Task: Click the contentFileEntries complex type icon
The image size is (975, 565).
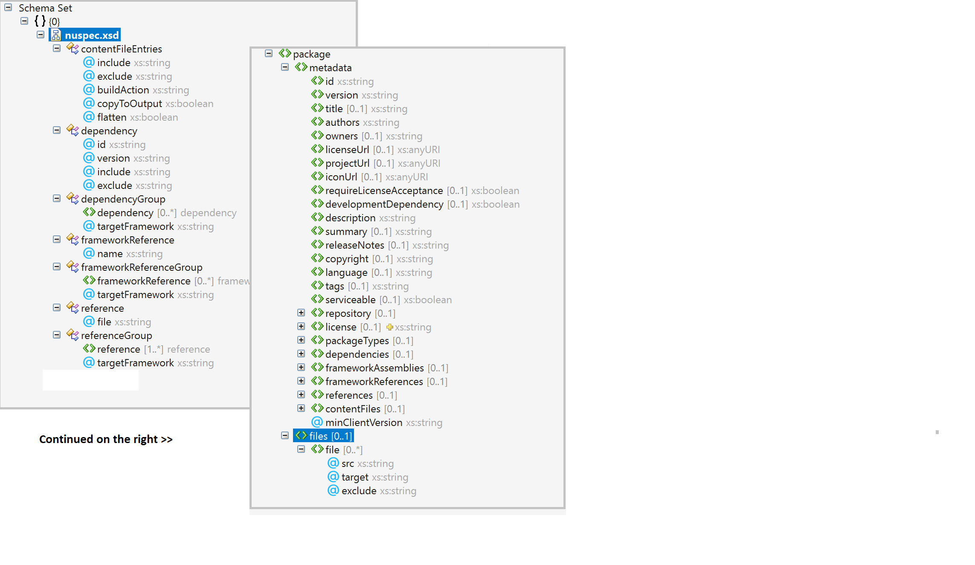Action: (73, 49)
